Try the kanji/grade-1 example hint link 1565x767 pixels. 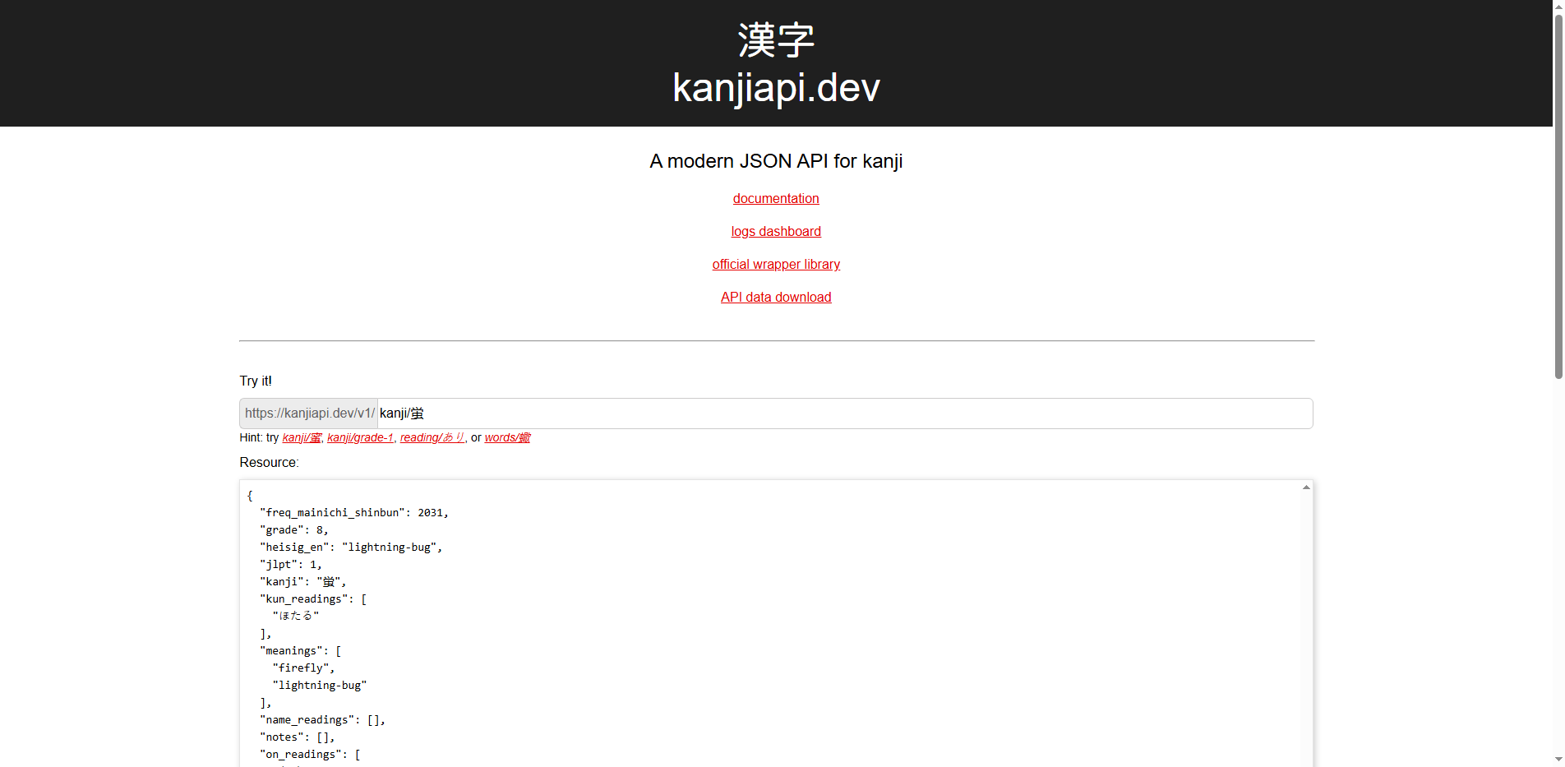click(x=360, y=437)
